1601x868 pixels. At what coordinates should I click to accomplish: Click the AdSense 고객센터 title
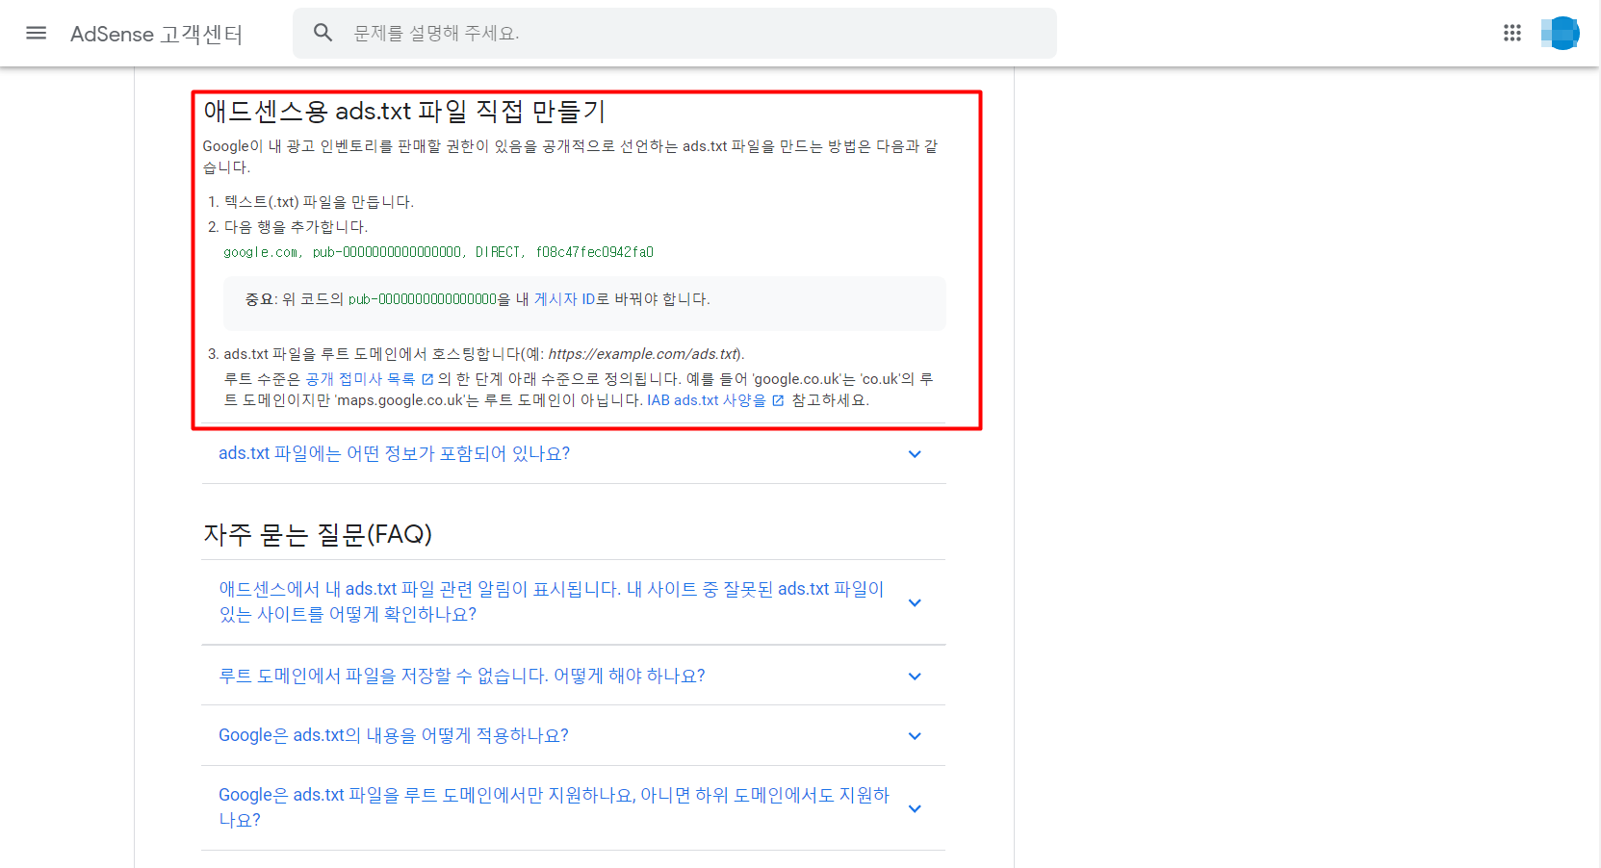(x=156, y=34)
